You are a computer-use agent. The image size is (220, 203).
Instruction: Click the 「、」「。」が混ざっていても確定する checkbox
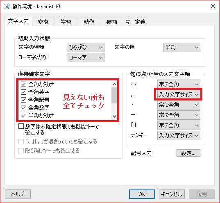(x=21, y=141)
